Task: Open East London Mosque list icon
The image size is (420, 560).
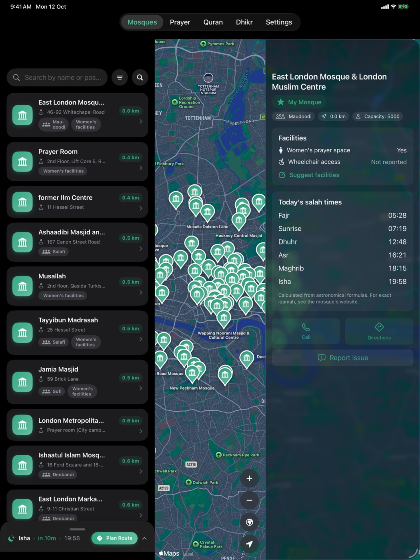Action: click(22, 115)
